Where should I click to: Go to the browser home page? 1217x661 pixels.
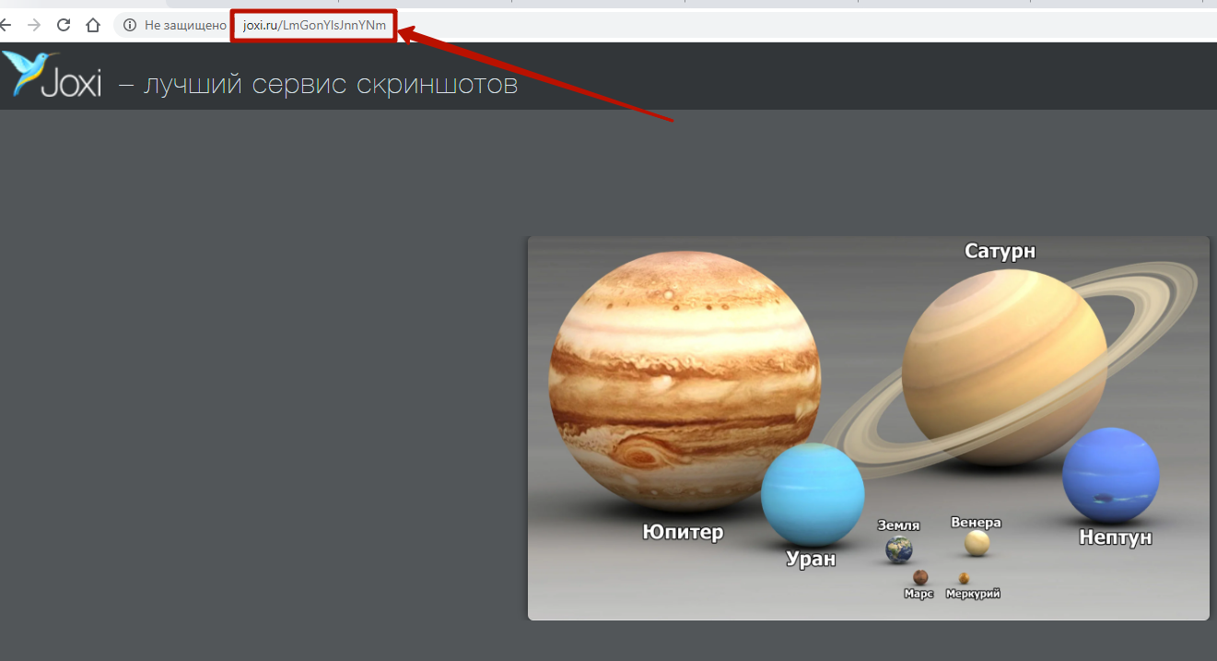click(92, 25)
